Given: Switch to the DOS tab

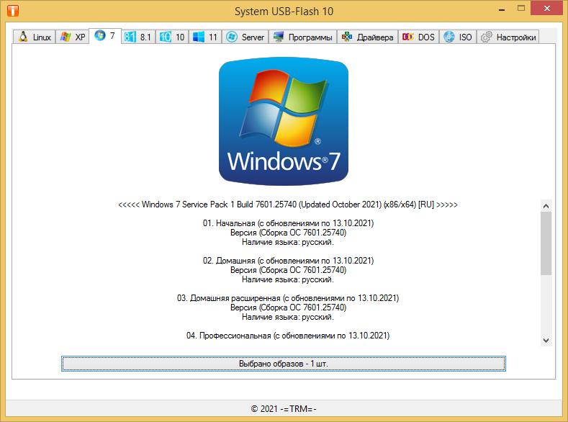Looking at the screenshot, I should (419, 37).
